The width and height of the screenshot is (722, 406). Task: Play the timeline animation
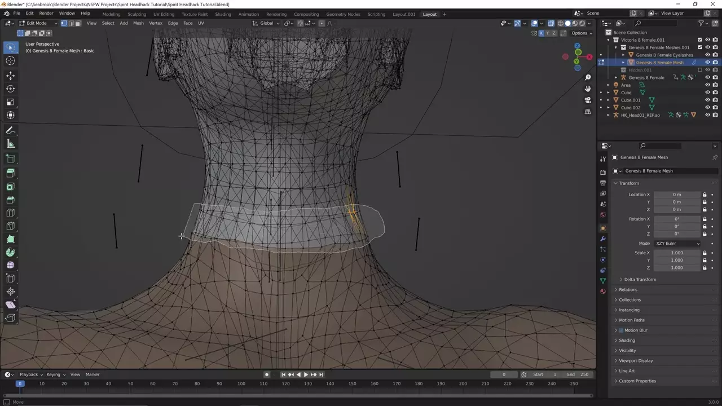[306, 374]
